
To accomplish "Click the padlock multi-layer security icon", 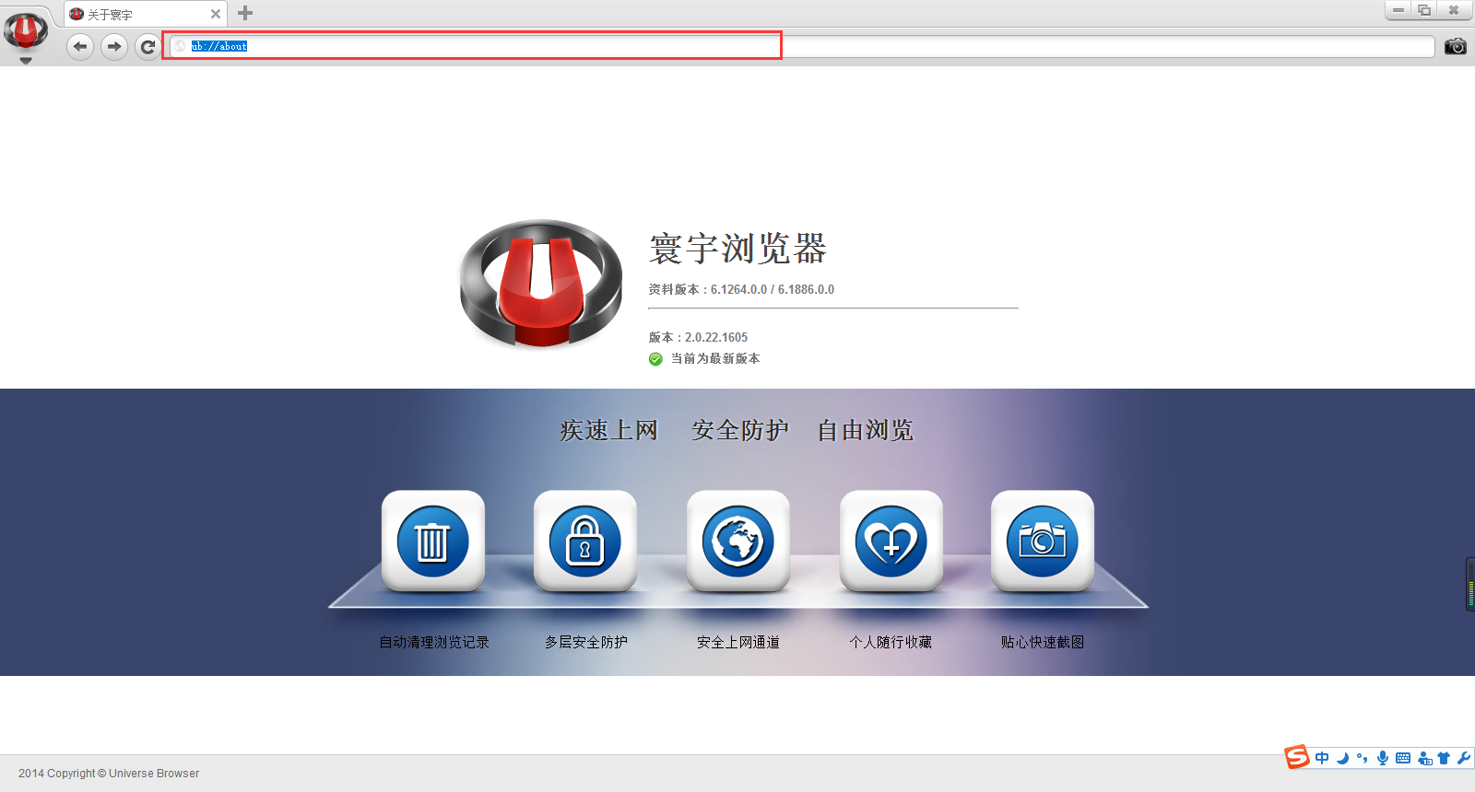I will tap(585, 542).
